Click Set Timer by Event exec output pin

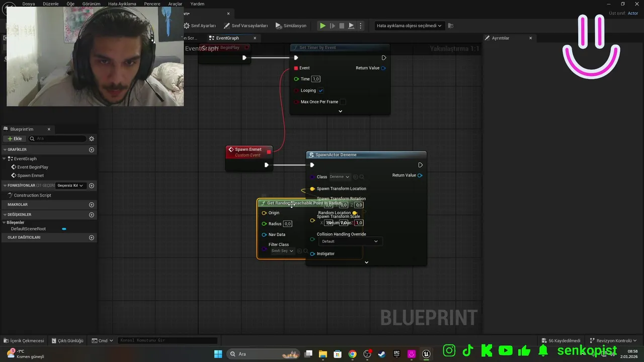384,58
